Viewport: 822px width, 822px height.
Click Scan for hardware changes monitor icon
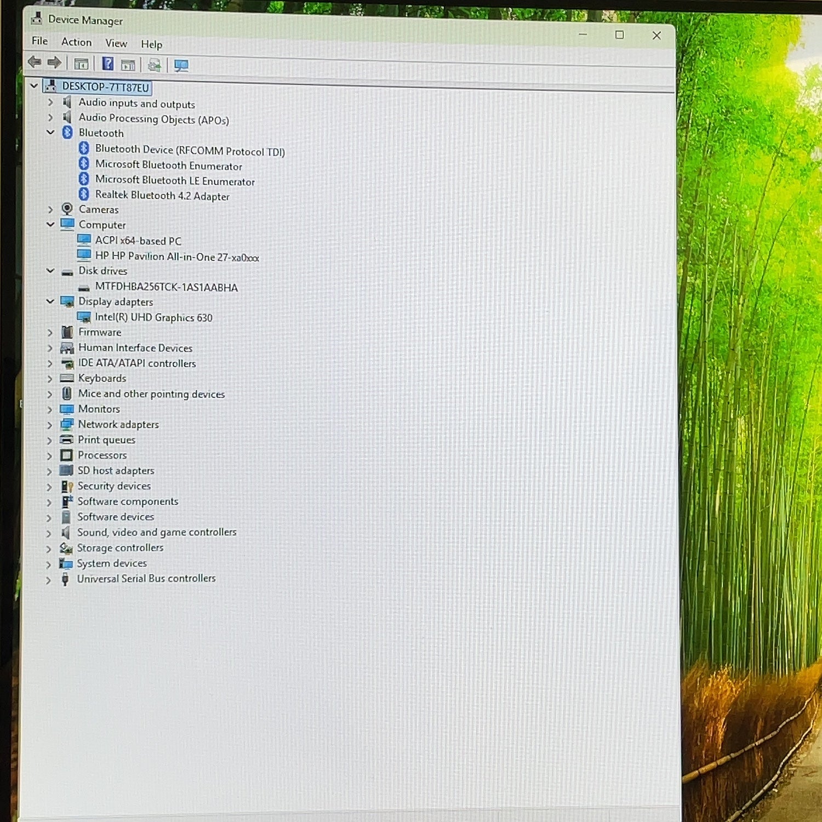coord(181,66)
